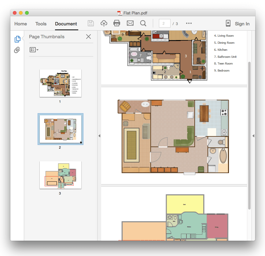Click the Save disk icon
The height and width of the screenshot is (256, 265).
91,23
